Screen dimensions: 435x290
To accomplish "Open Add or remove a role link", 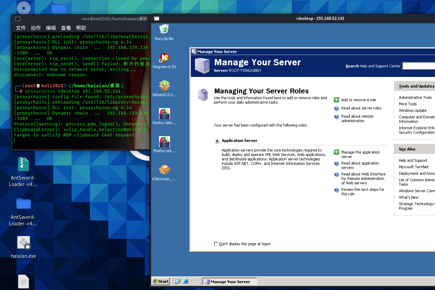I will coord(358,100).
